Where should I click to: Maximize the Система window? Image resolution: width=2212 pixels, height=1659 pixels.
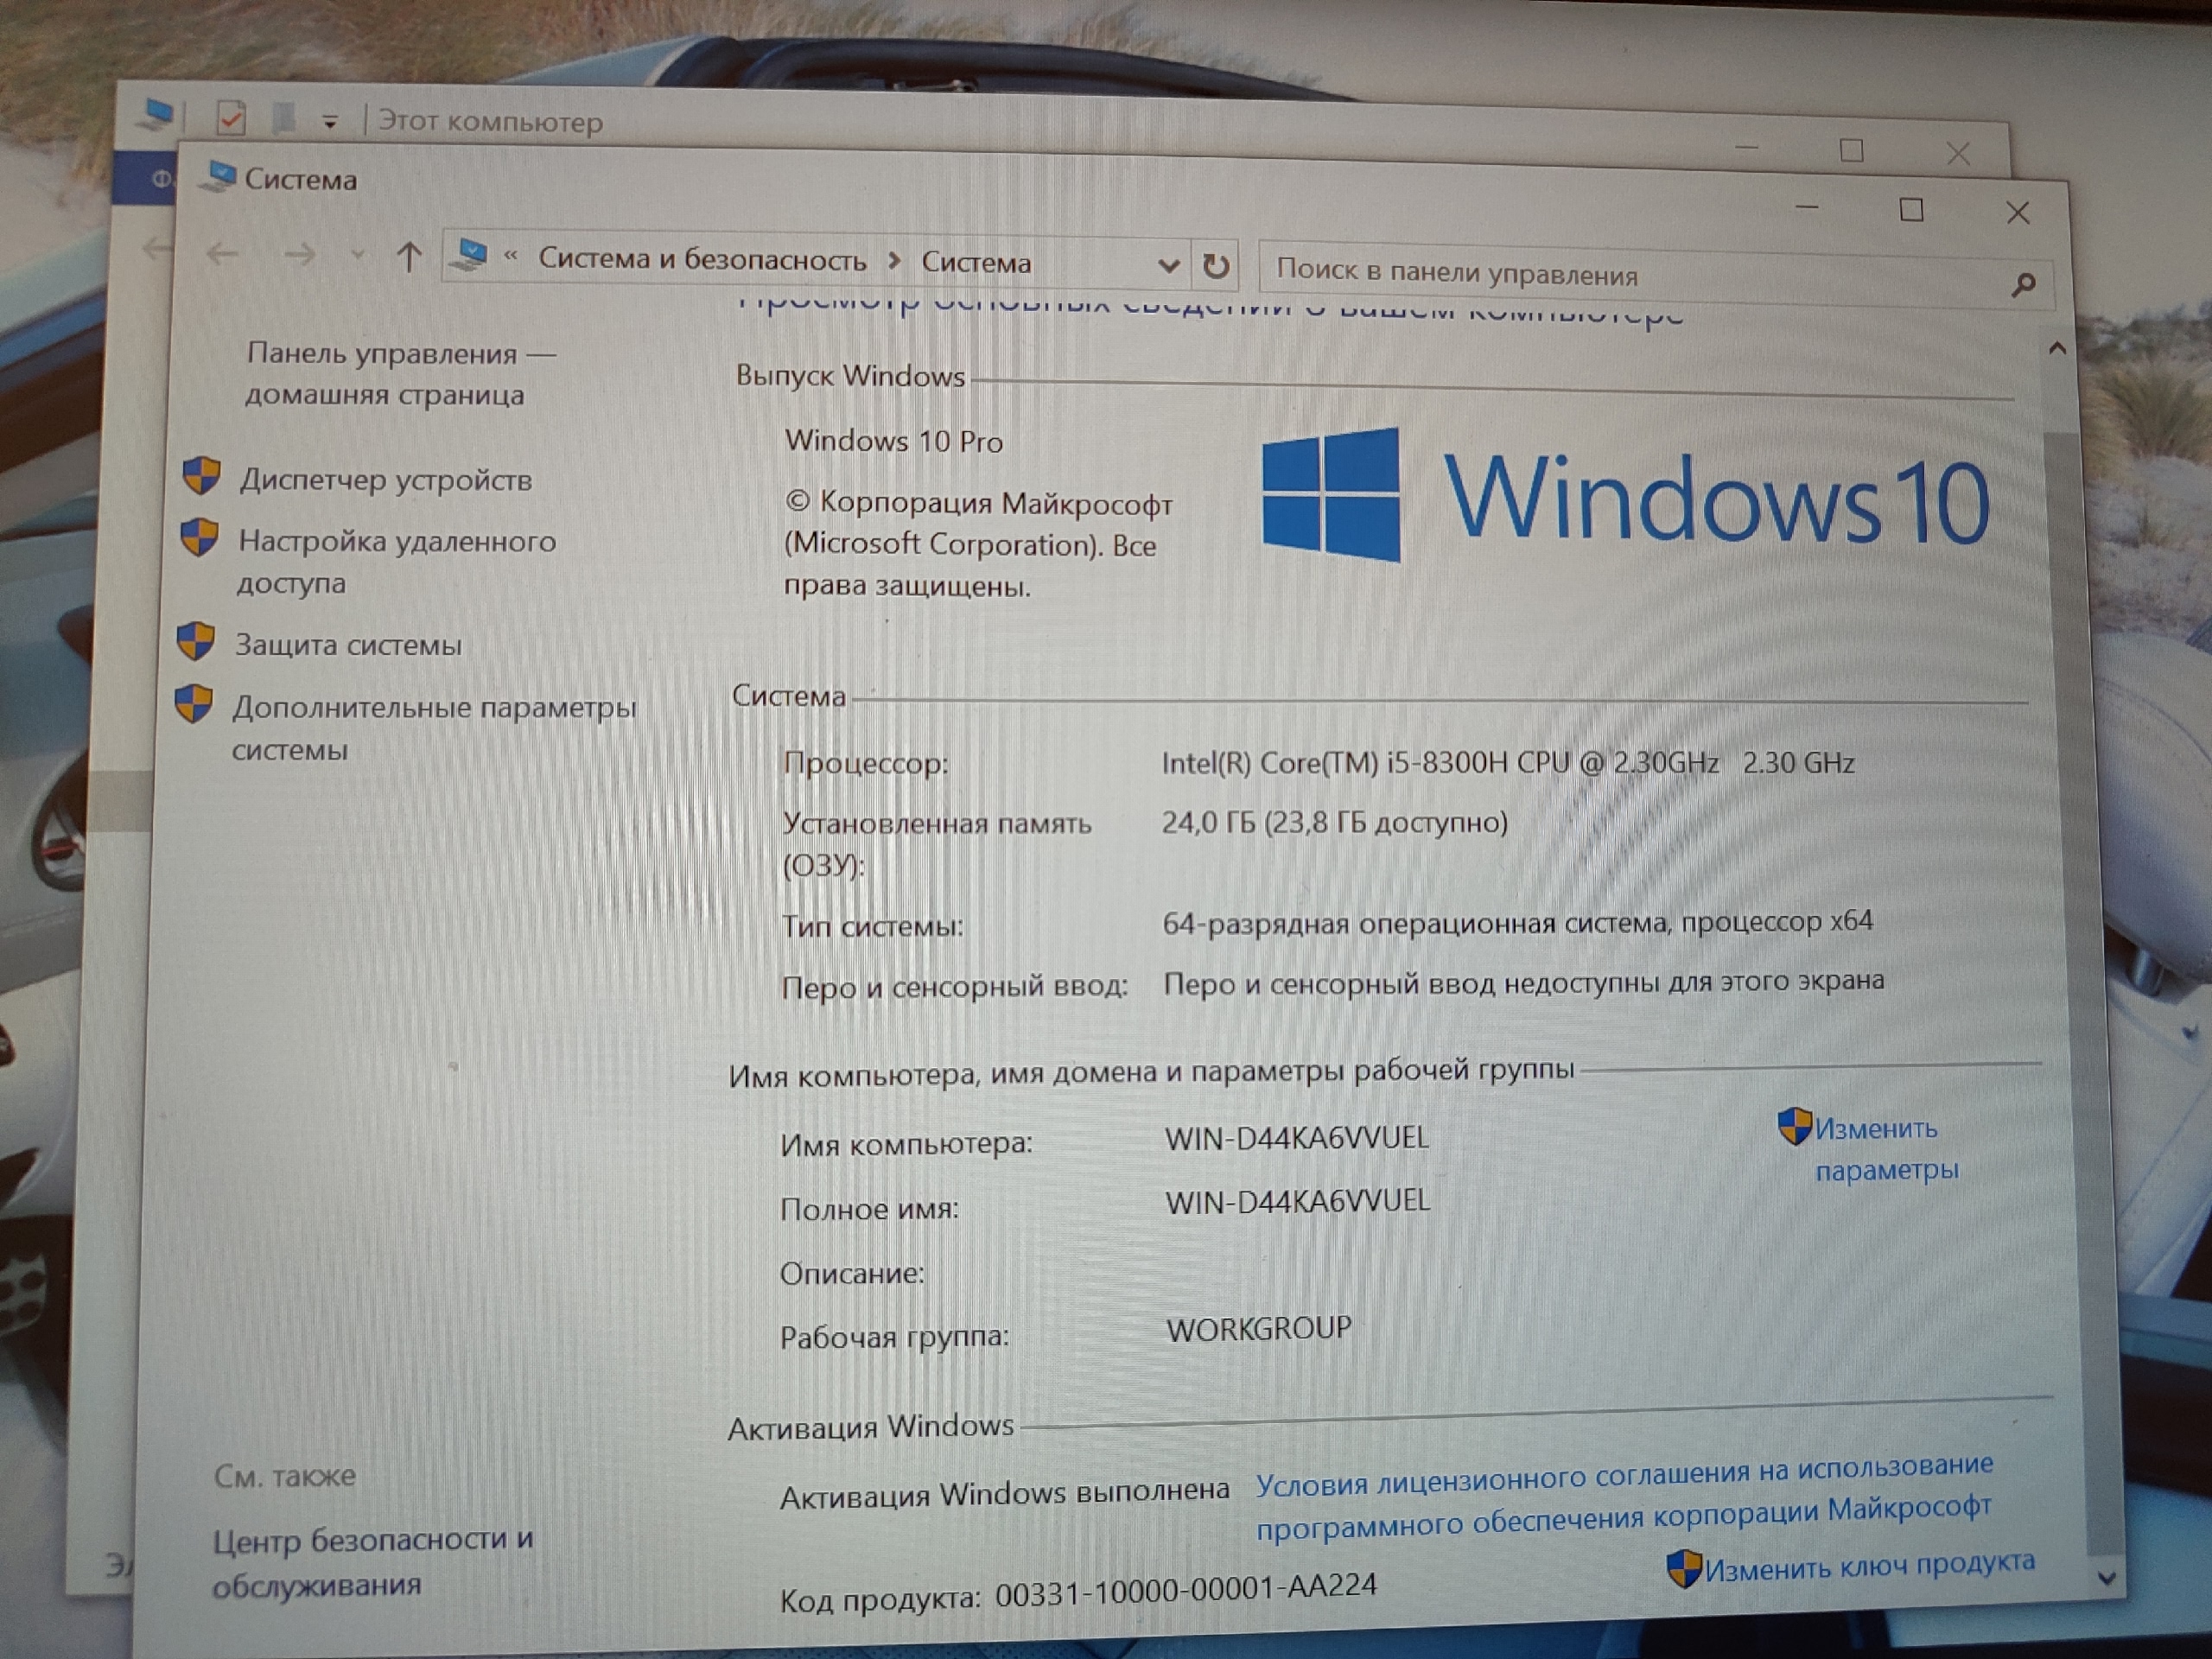click(1911, 210)
